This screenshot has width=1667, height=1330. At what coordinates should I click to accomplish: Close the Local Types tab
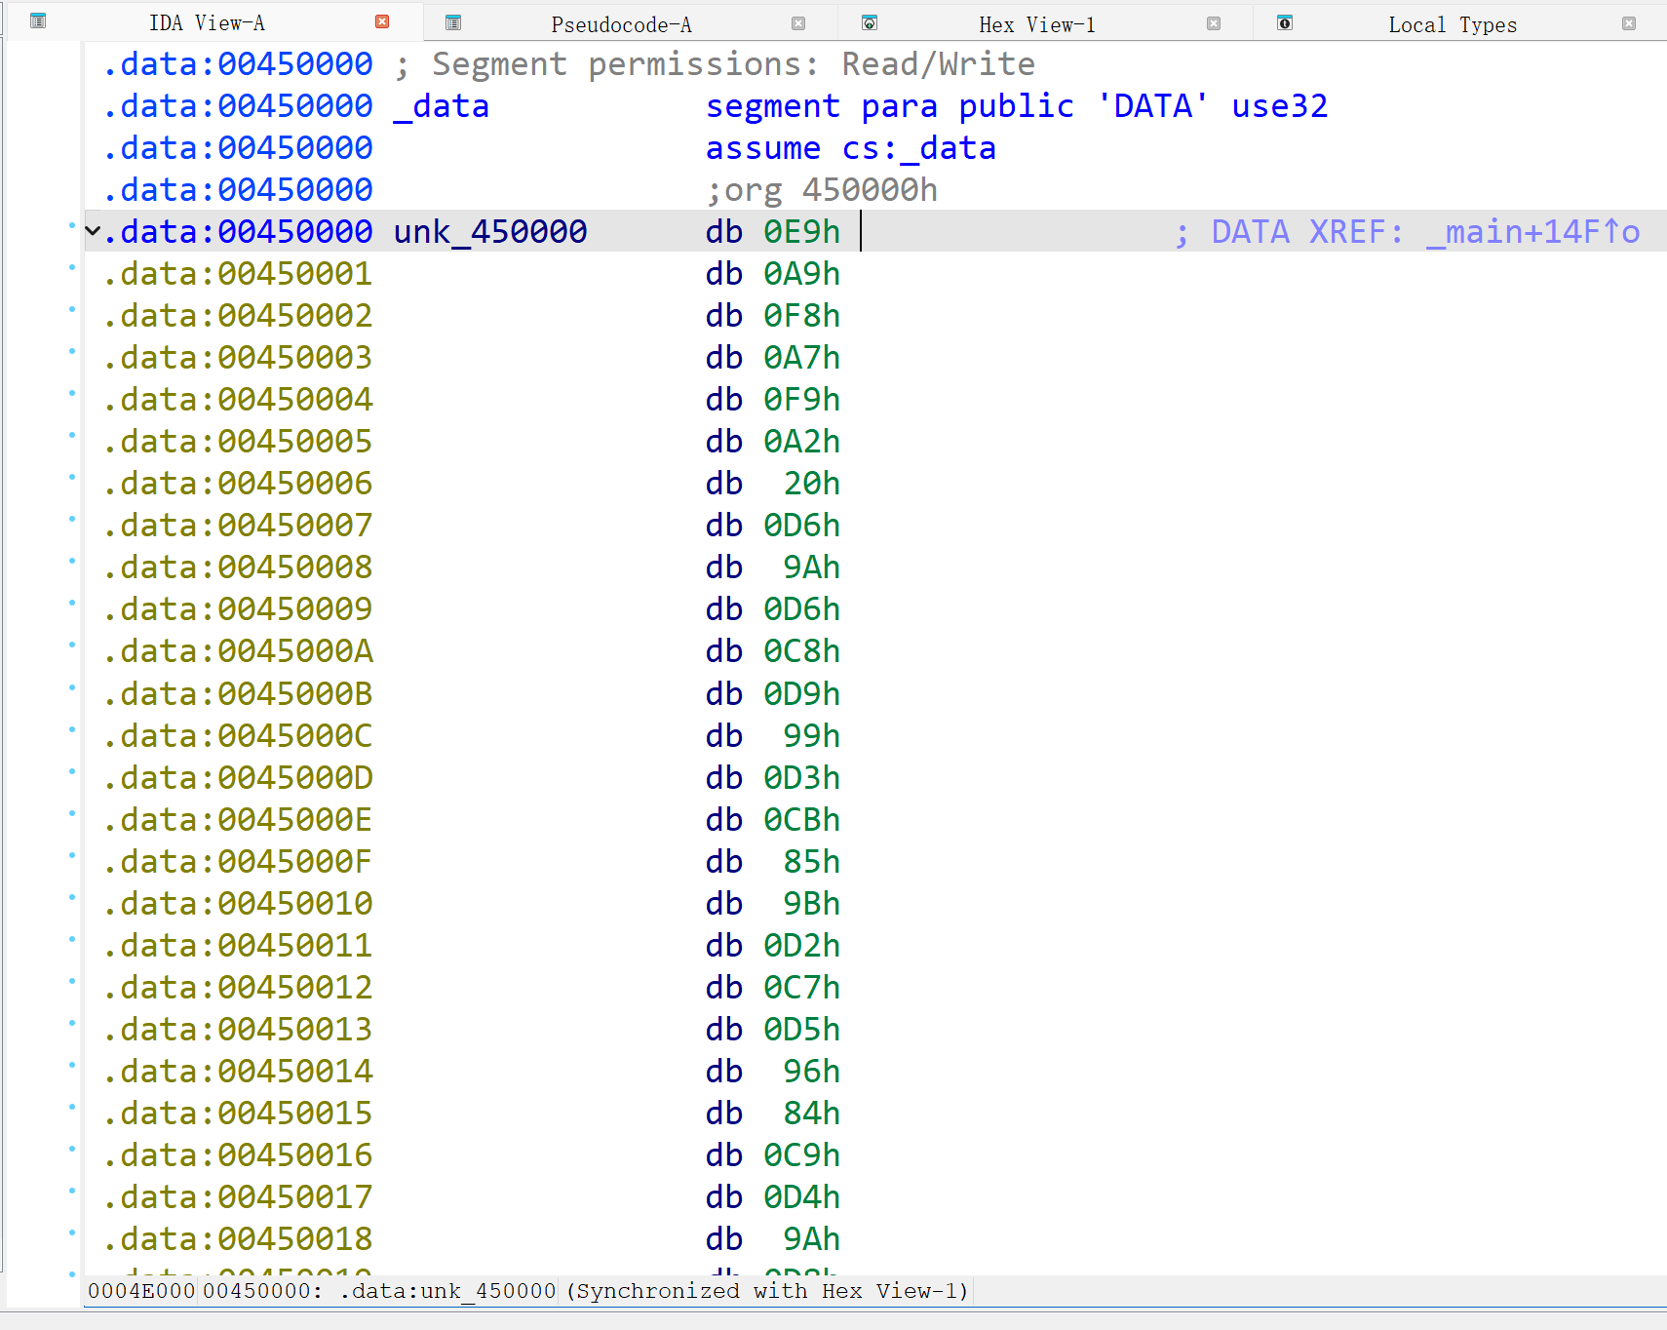[1629, 23]
